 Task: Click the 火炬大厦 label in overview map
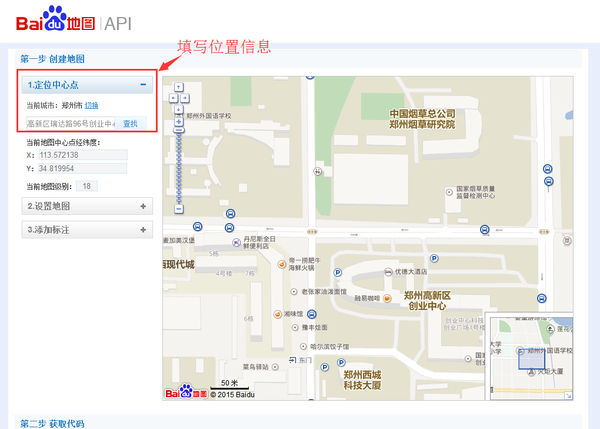point(550,371)
